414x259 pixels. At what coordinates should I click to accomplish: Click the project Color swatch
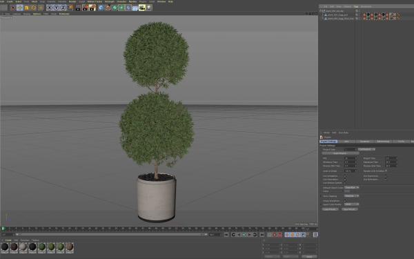[347, 191]
